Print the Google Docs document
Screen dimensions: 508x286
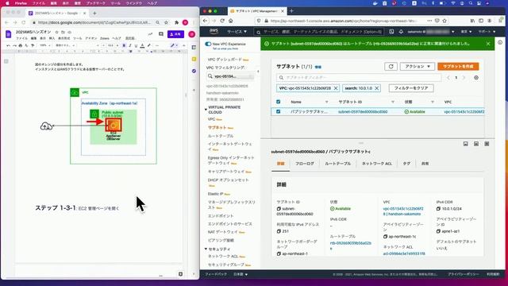(21, 45)
